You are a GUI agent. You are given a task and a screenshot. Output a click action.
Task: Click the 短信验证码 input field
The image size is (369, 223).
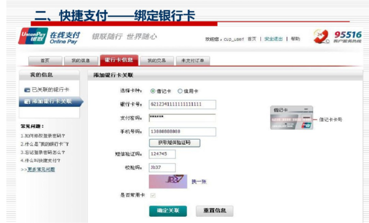(162, 154)
